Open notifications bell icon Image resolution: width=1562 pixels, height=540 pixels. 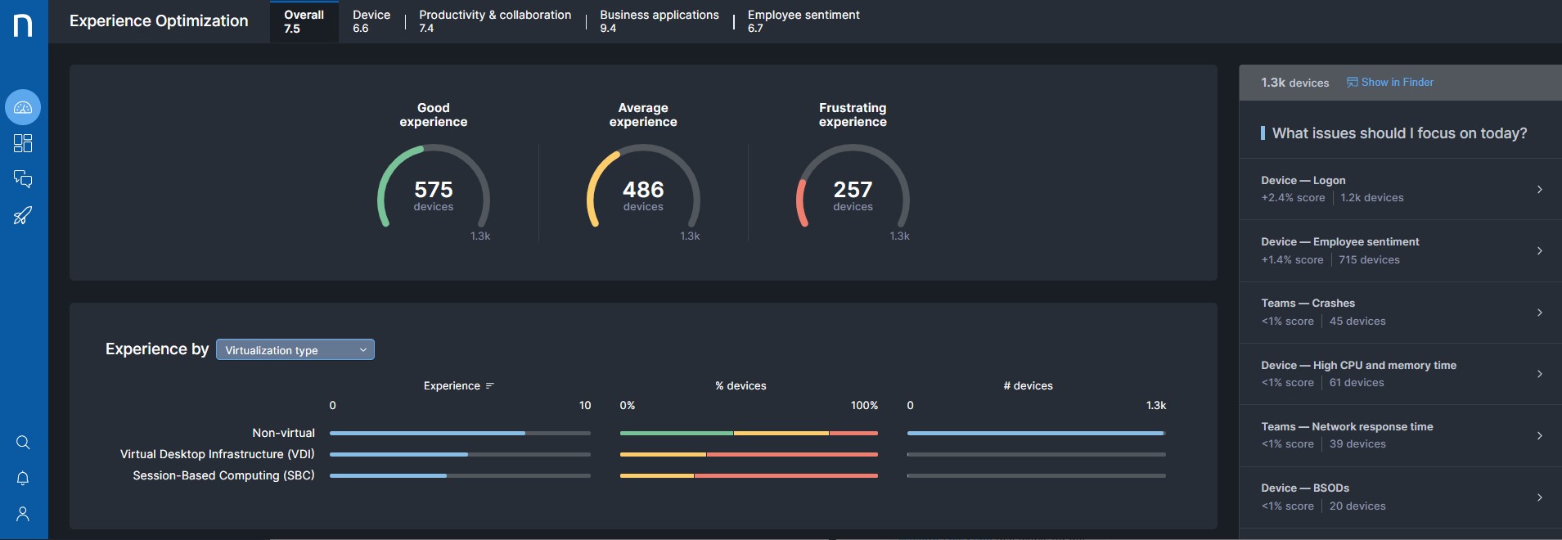click(23, 479)
